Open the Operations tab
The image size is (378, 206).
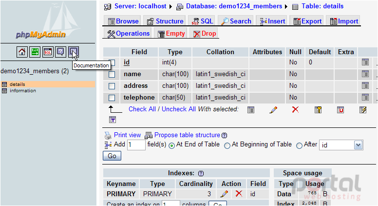(128, 33)
